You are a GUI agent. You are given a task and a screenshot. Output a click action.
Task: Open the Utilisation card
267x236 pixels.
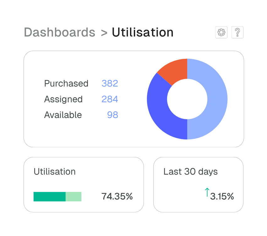[x=84, y=184]
